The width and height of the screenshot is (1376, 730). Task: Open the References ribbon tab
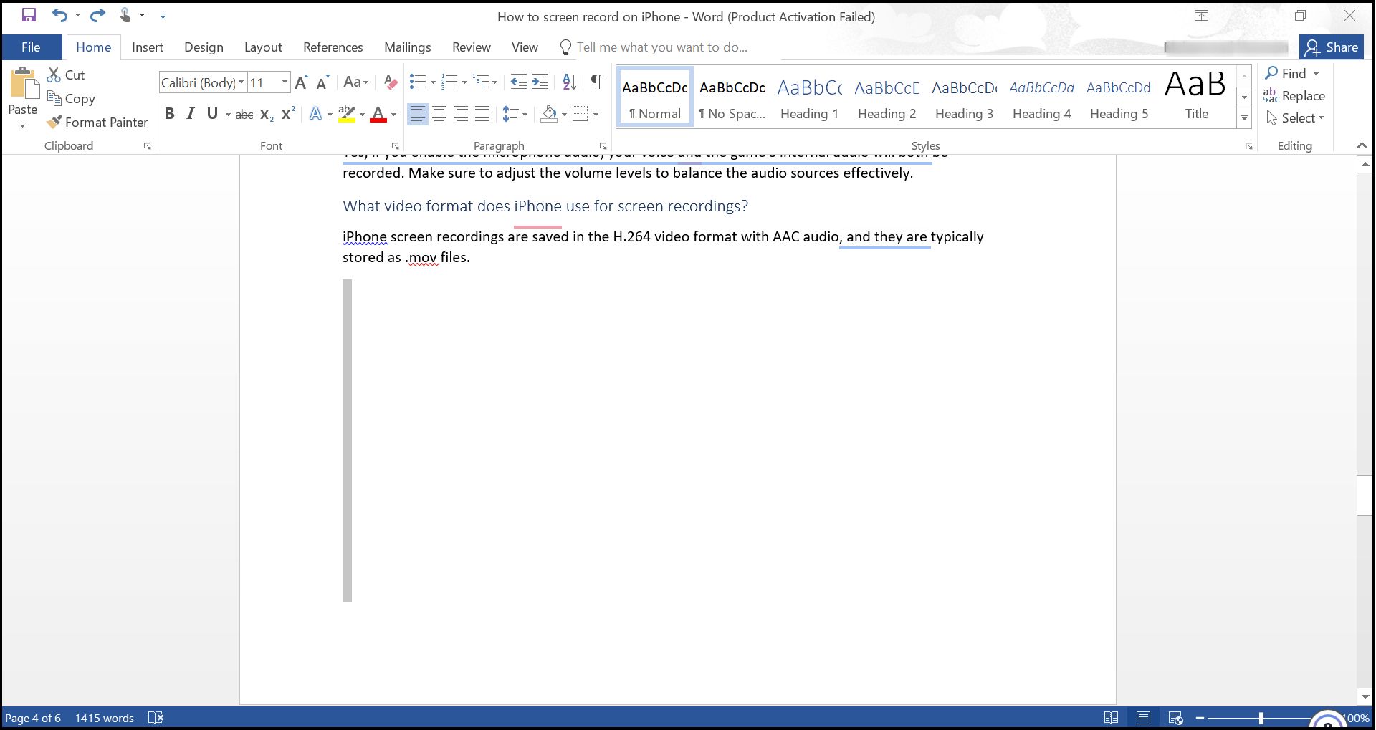click(333, 47)
